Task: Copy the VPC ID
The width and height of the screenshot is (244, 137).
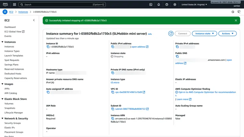Action: coord(113,92)
